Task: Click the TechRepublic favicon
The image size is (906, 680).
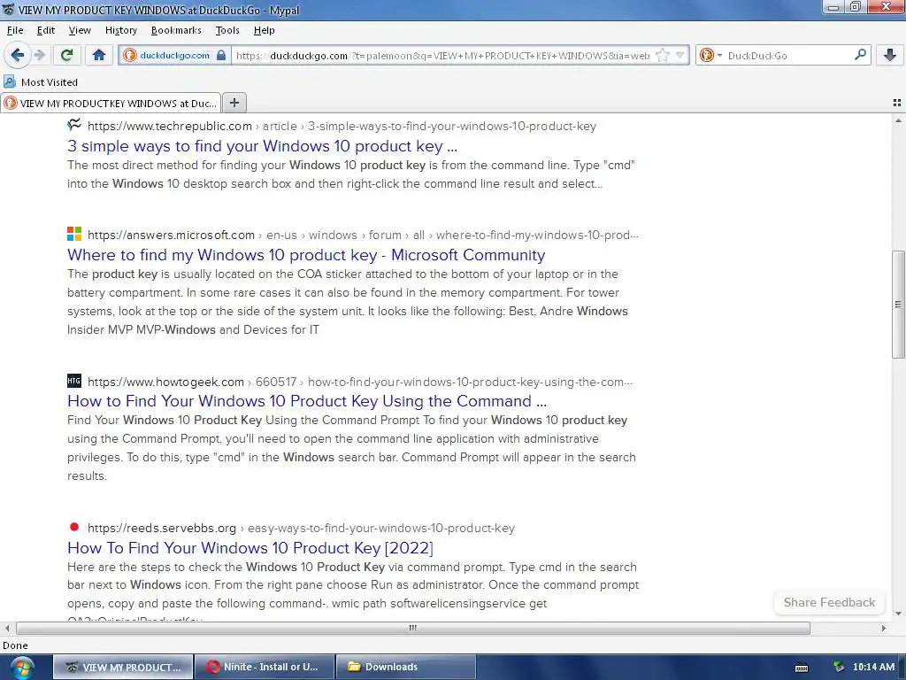Action: 74,124
